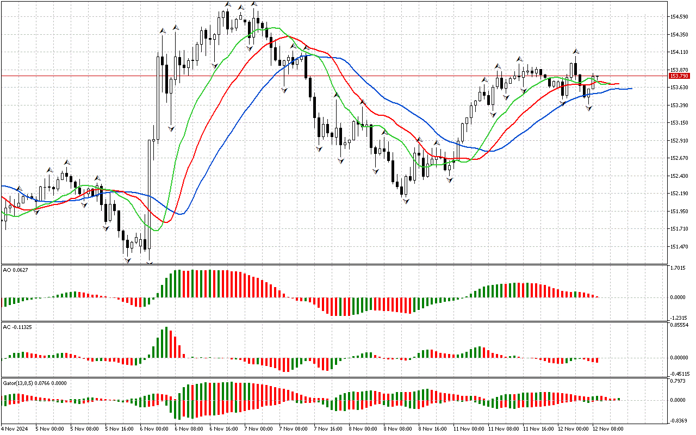Click the 12 Nov 08:00 time label
Image resolution: width=696 pixels, height=435 pixels.
608,428
